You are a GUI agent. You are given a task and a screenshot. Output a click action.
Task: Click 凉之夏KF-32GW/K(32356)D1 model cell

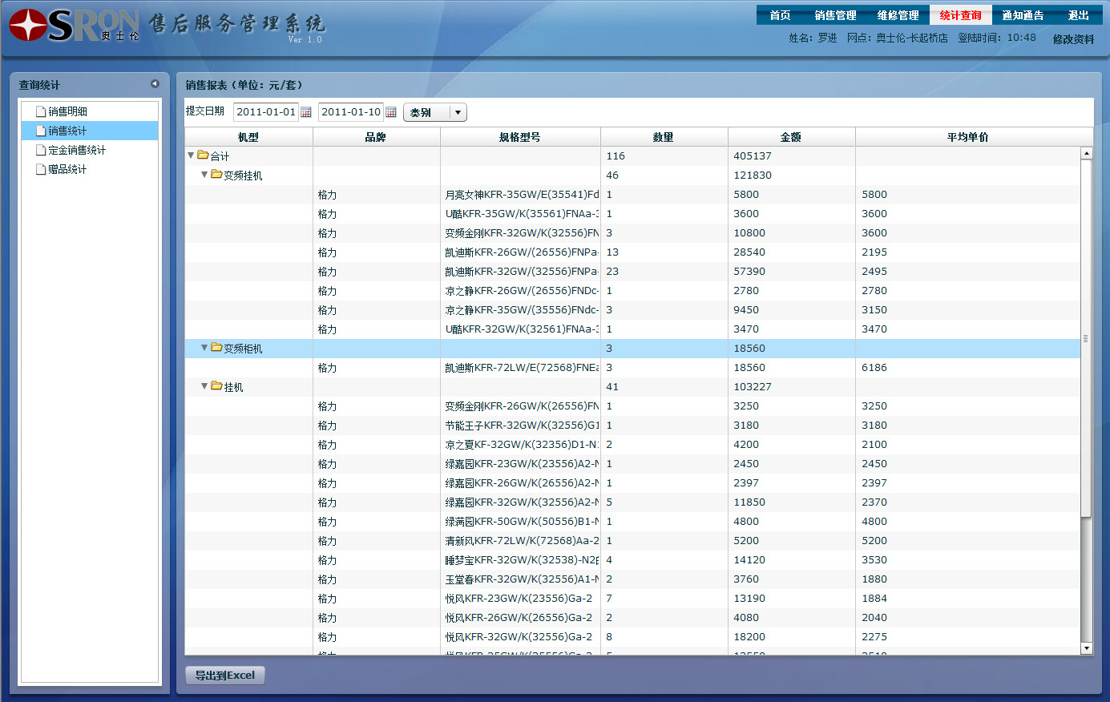coord(522,445)
